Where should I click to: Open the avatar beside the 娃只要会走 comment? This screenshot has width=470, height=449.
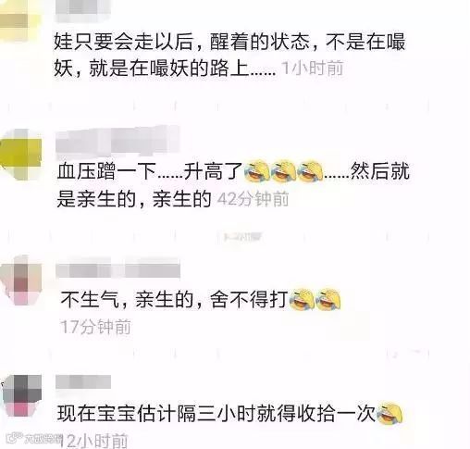coord(19,20)
